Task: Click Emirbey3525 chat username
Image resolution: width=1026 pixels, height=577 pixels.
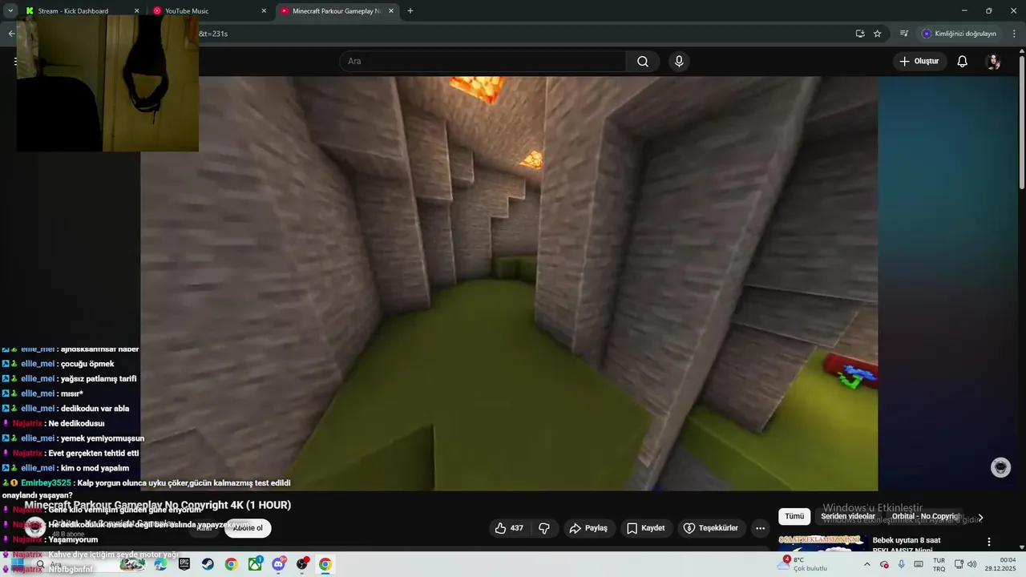Action: pyautogui.click(x=46, y=483)
